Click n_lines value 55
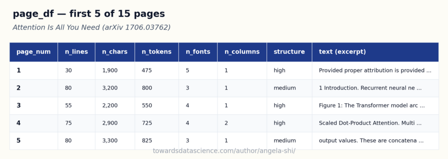 click(x=68, y=105)
